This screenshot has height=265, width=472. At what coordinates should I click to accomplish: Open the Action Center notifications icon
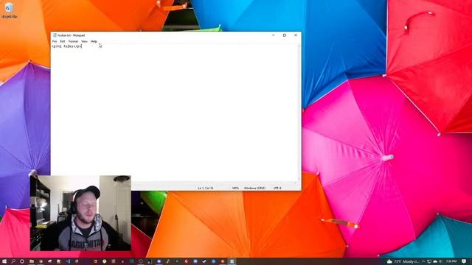(x=464, y=261)
